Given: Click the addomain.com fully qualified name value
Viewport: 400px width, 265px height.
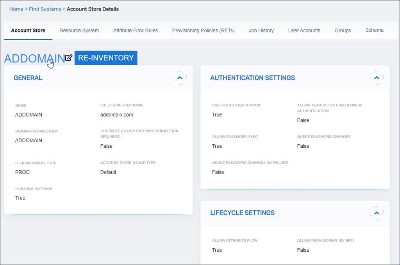Looking at the screenshot, I should point(116,115).
